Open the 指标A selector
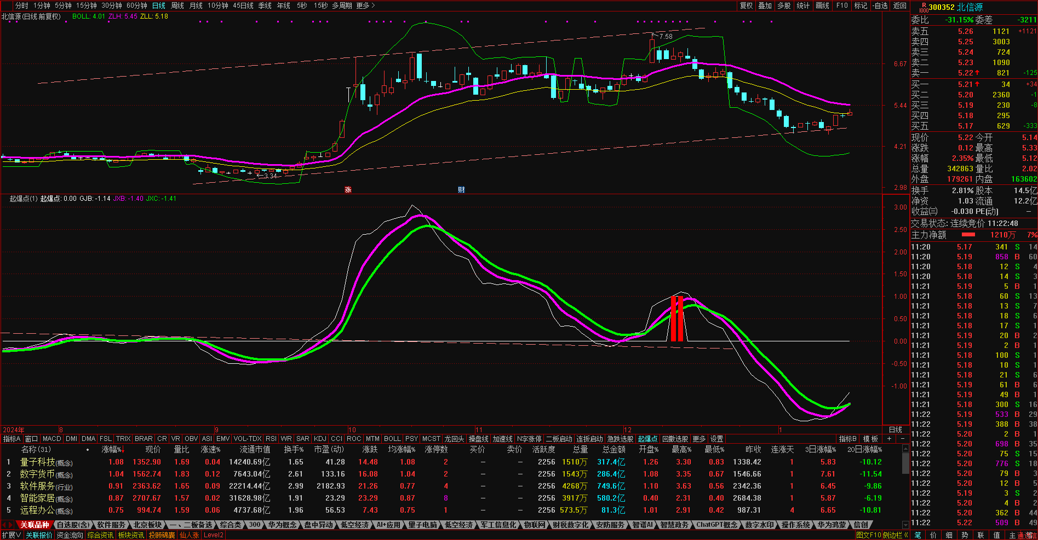This screenshot has width=1038, height=540. 12,439
